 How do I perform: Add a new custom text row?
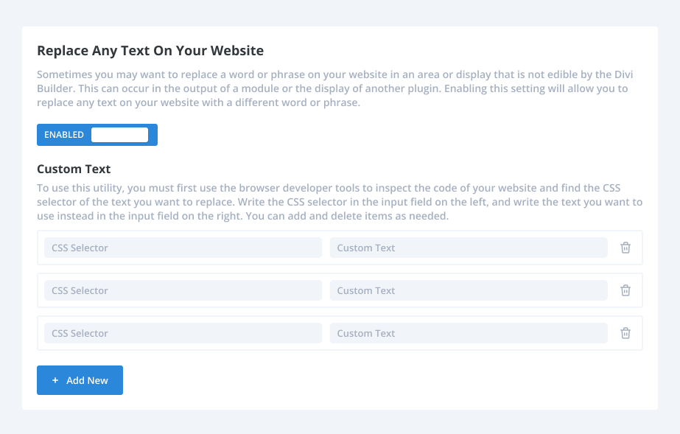(80, 380)
